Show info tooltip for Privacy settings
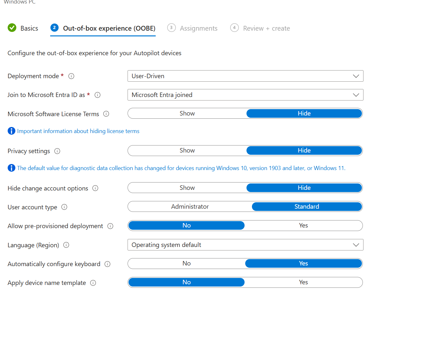 click(x=57, y=151)
